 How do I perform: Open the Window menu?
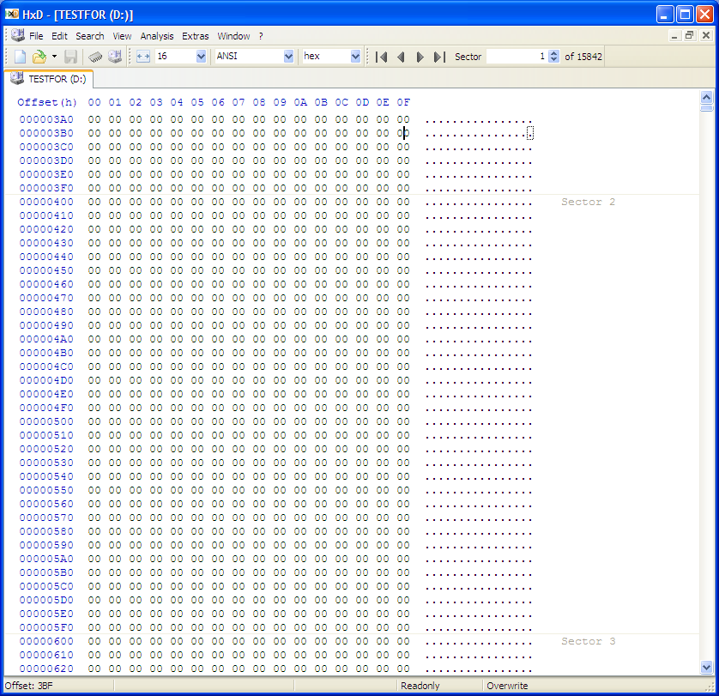[x=233, y=36]
